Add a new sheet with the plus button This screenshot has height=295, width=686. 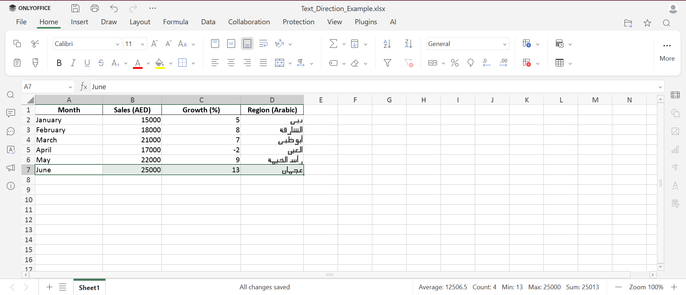[x=49, y=287]
